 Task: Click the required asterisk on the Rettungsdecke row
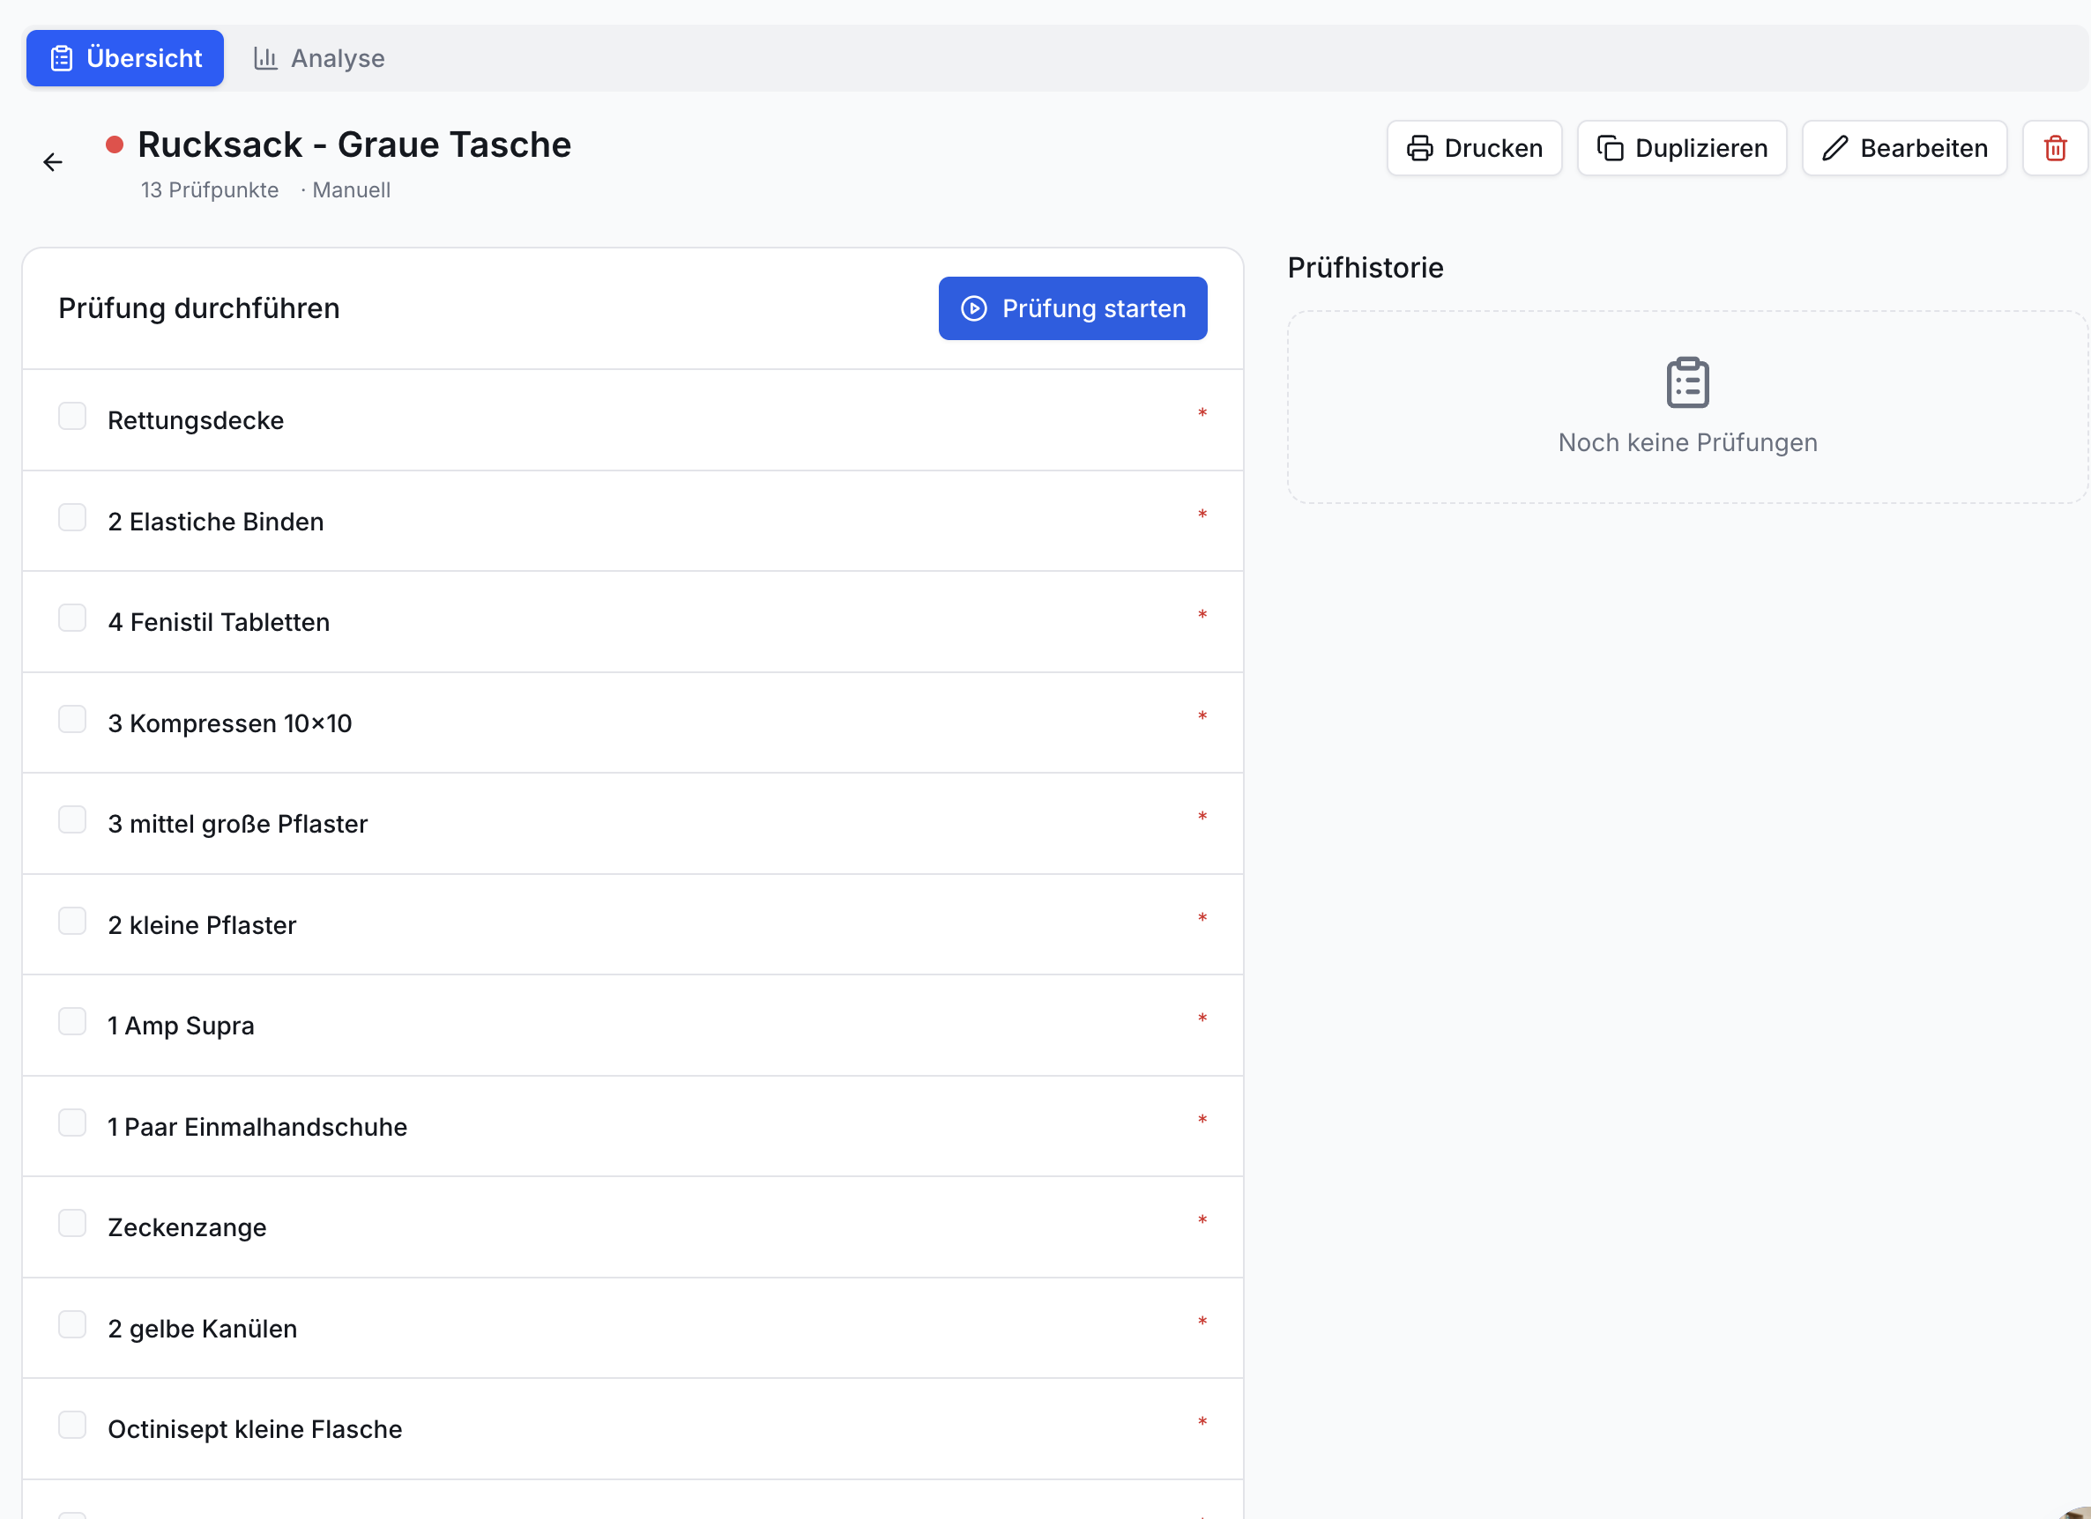[x=1202, y=413]
